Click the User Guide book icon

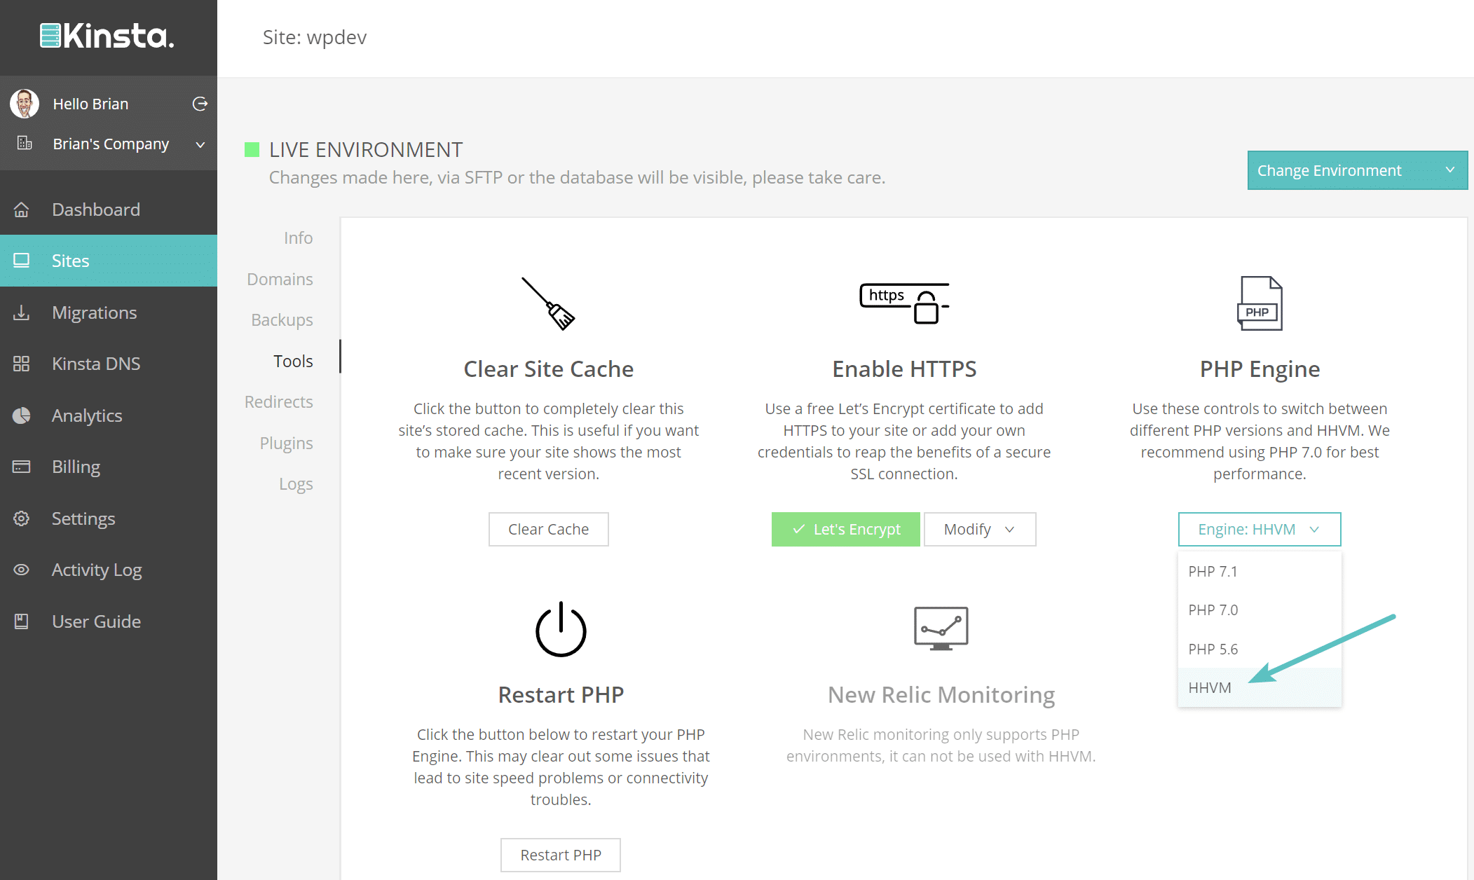point(22,621)
